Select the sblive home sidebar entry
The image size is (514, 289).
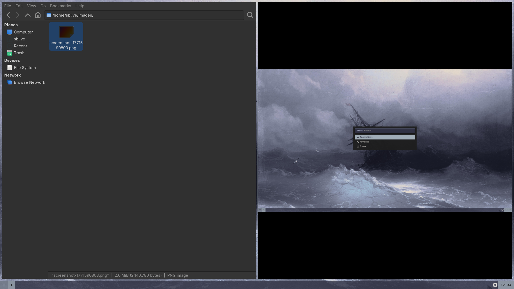coord(19,39)
